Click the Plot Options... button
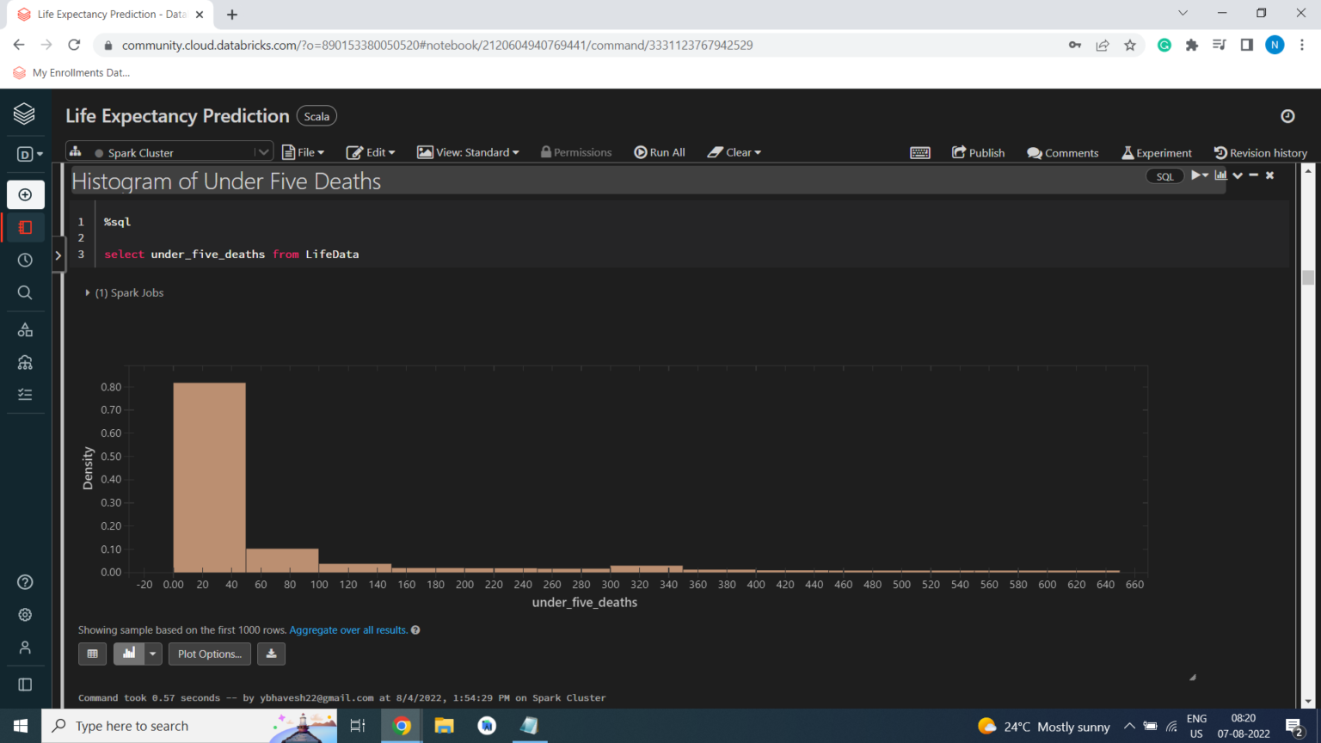This screenshot has width=1321, height=743. coord(210,654)
